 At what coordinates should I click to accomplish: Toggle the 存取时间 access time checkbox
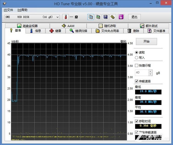[137, 121]
